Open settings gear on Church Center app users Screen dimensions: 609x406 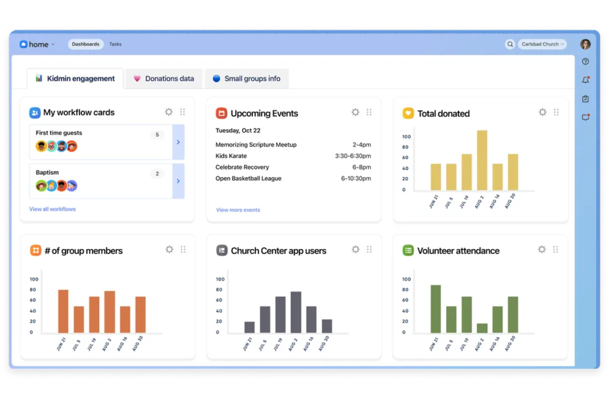(x=355, y=249)
